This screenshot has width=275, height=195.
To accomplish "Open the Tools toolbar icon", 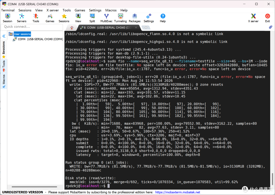I will (36, 18).
